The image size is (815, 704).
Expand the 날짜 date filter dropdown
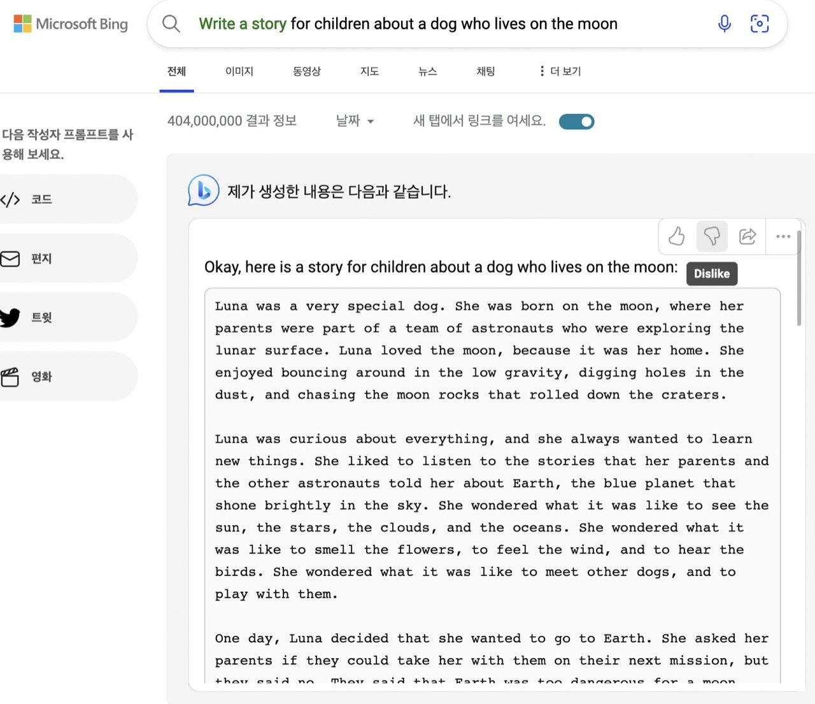(355, 121)
